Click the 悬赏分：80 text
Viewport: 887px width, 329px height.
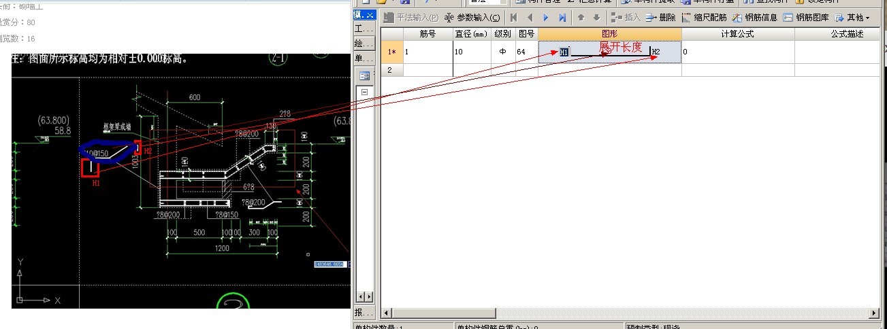coord(18,22)
